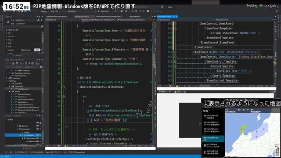Select MapDrawer.cs in Solution Explorer

[x=23, y=89]
